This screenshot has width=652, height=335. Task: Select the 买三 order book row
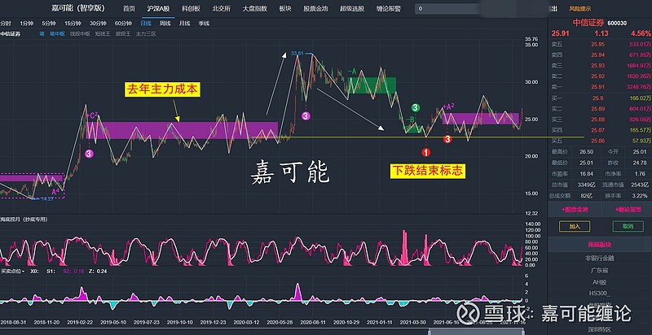tap(600, 120)
